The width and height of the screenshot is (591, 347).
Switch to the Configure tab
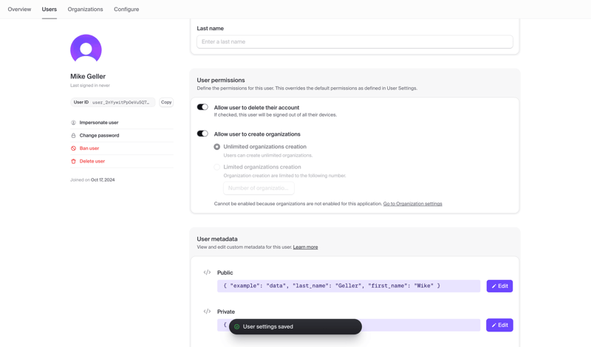[x=126, y=9]
